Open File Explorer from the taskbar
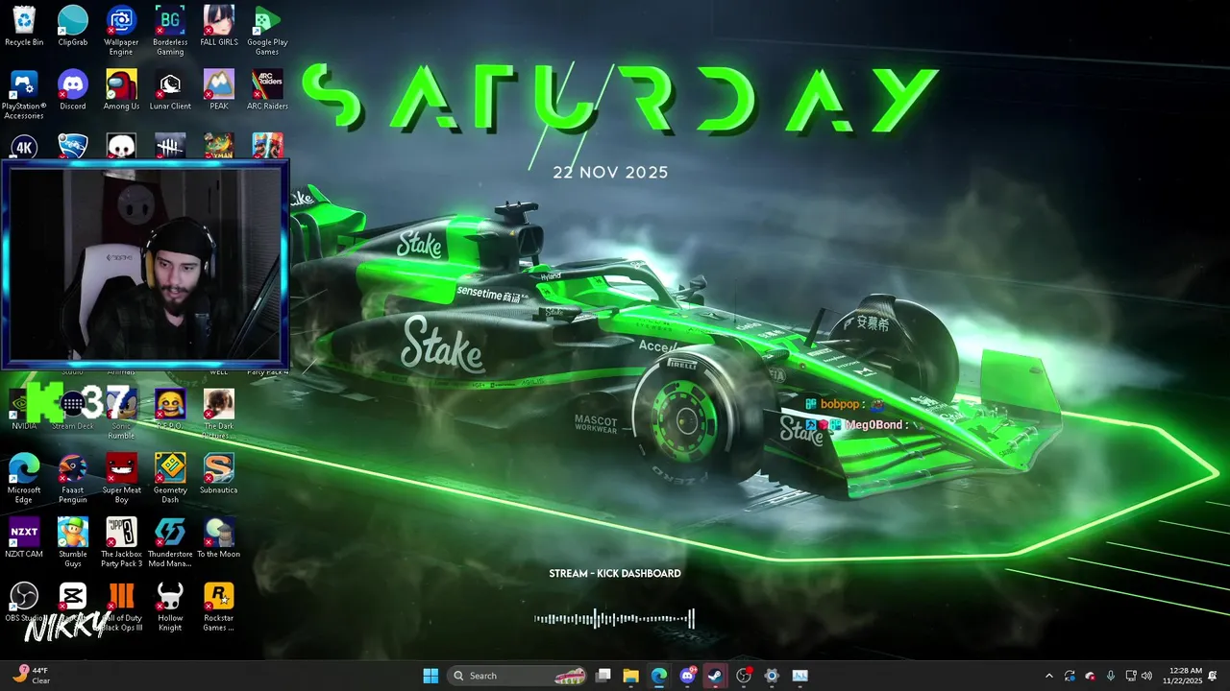The image size is (1230, 691). [x=631, y=676]
